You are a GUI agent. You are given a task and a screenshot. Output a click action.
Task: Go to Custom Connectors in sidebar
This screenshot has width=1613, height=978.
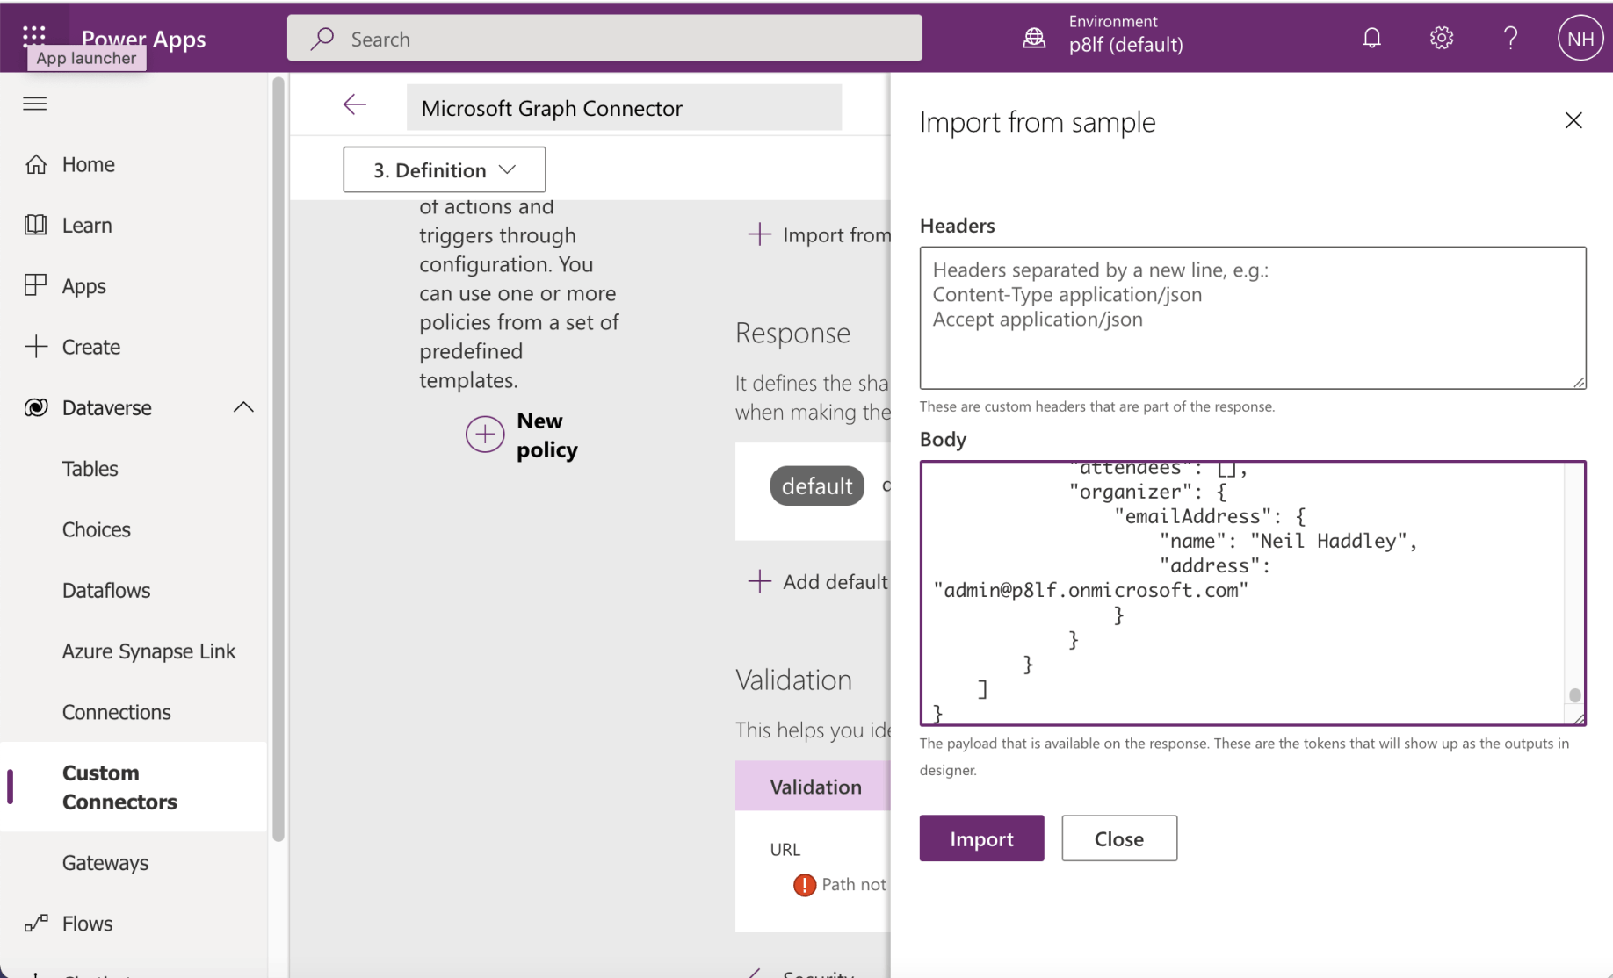click(x=119, y=787)
